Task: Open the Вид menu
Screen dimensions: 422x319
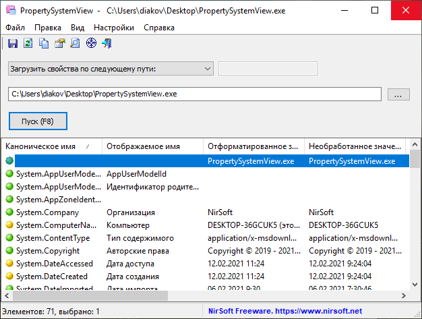Action: coord(78,28)
